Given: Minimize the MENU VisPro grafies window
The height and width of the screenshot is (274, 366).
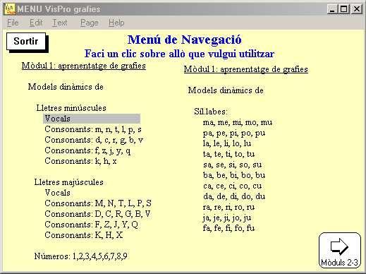Looking at the screenshot, I should coord(332,9).
